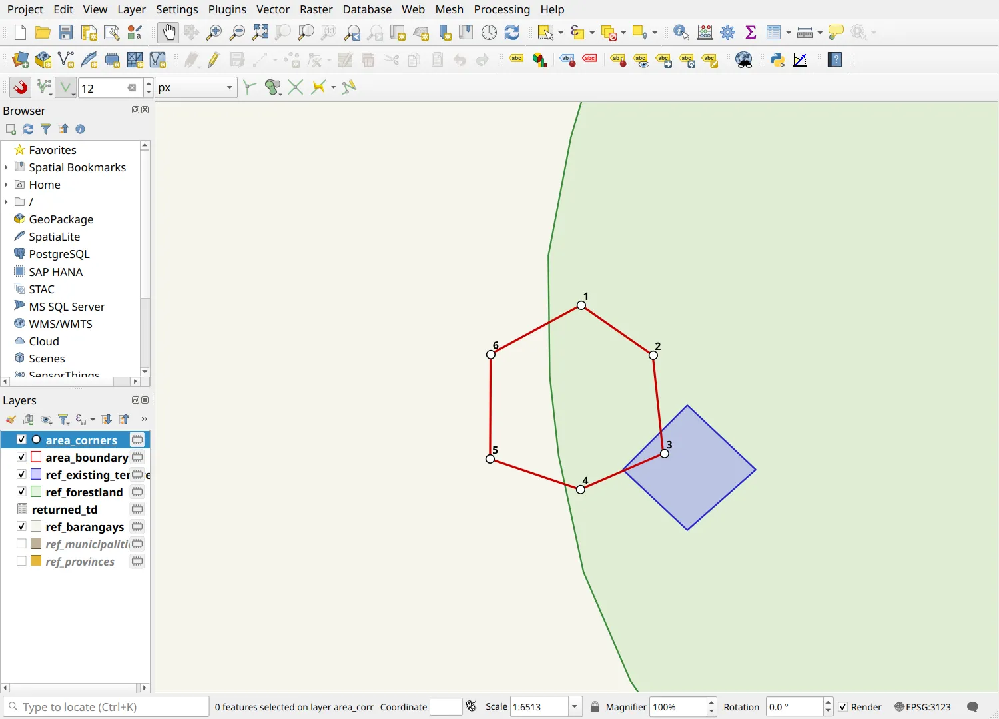Click the Zoom Full extent icon

pyautogui.click(x=260, y=32)
